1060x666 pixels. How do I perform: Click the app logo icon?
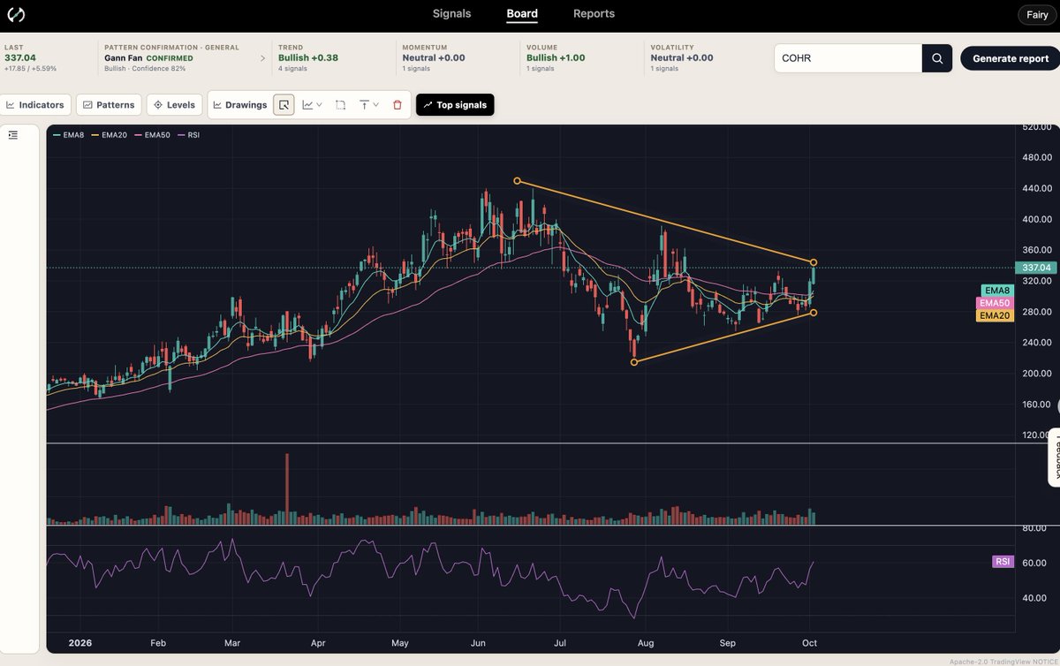pos(16,15)
